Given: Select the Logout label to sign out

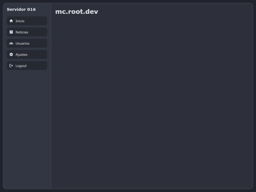Looking at the screenshot, I should tap(21, 66).
